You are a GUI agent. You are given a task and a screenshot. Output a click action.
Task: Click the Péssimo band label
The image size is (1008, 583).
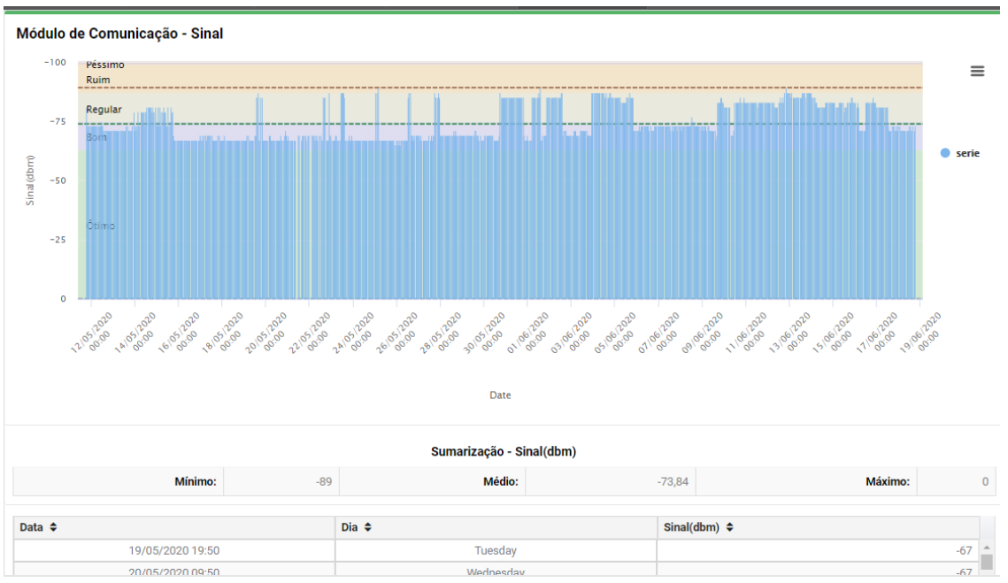(x=104, y=65)
